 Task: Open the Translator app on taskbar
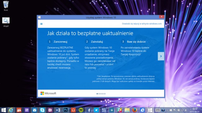[104, 110]
